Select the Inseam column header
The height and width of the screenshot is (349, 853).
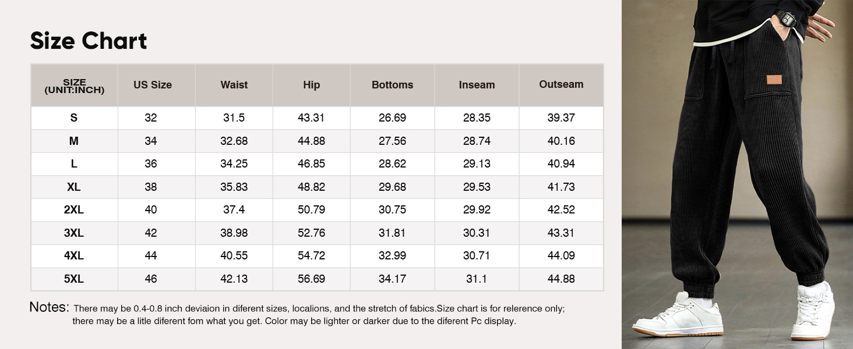click(x=477, y=85)
